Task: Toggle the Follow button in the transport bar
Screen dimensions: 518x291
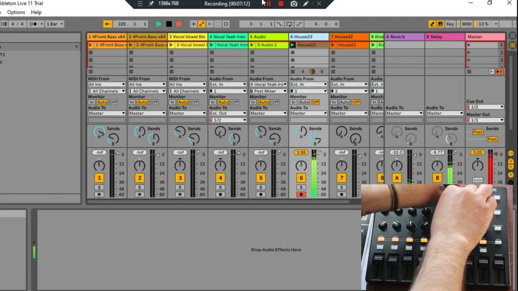Action: [x=108, y=24]
